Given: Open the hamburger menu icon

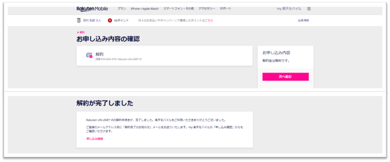Looking at the screenshot, I should tap(309, 9).
